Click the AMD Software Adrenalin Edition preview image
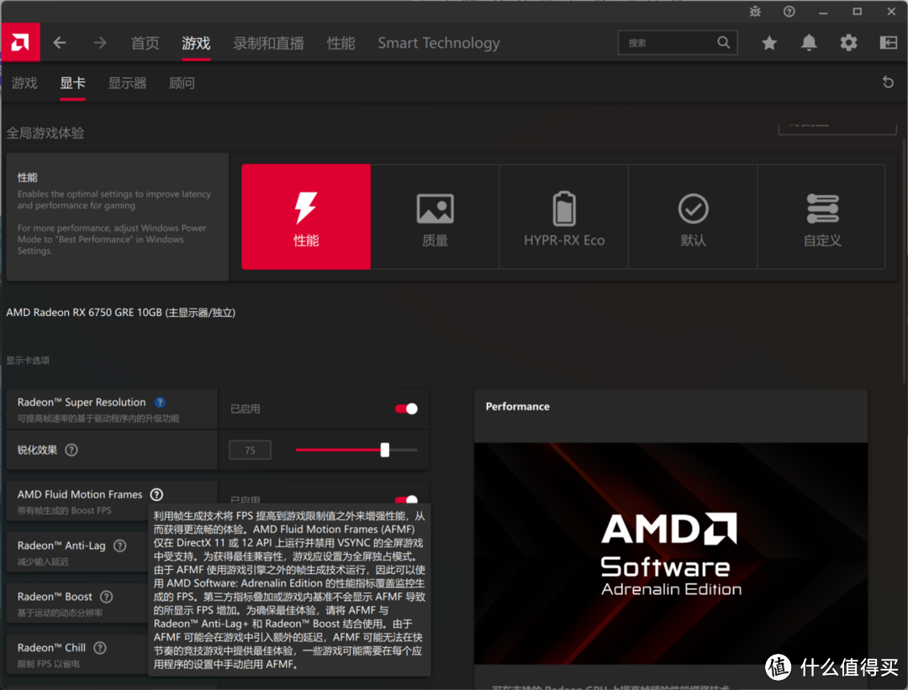 671,553
